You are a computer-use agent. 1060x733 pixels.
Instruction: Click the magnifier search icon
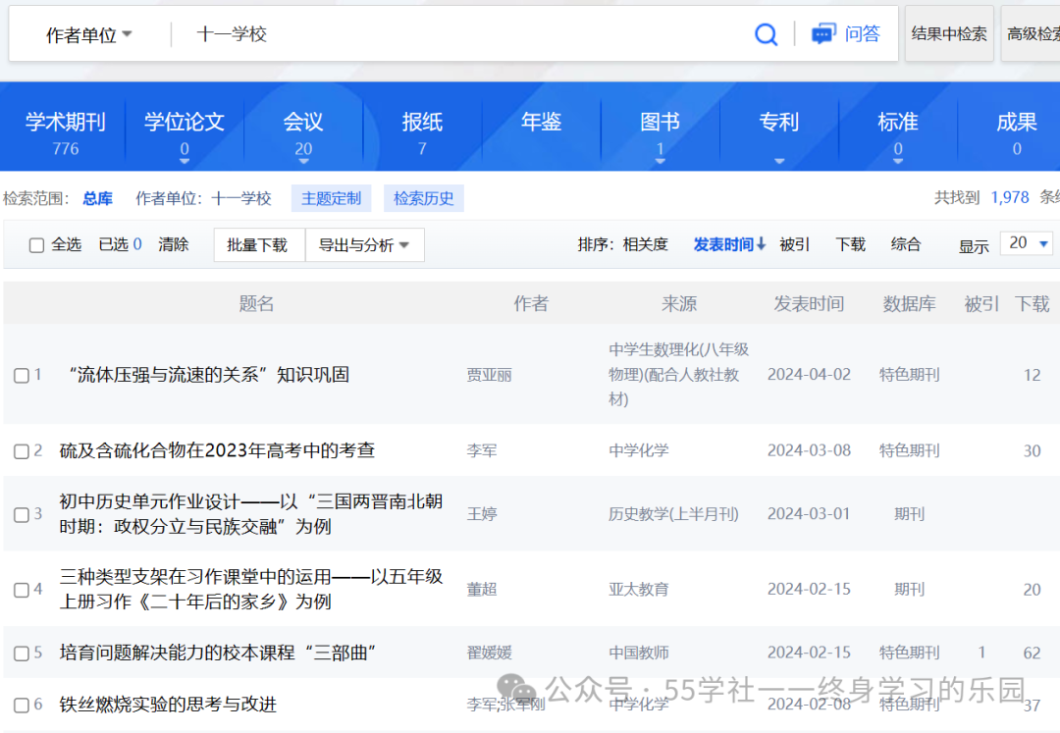coord(766,33)
